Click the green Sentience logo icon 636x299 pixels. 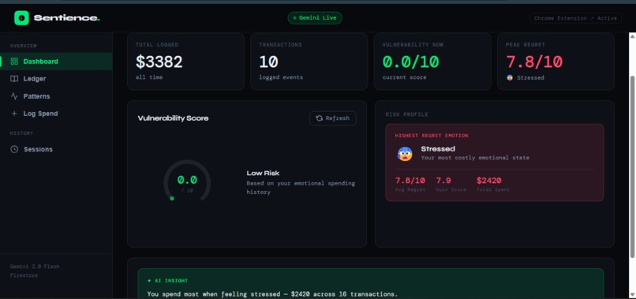coord(21,18)
